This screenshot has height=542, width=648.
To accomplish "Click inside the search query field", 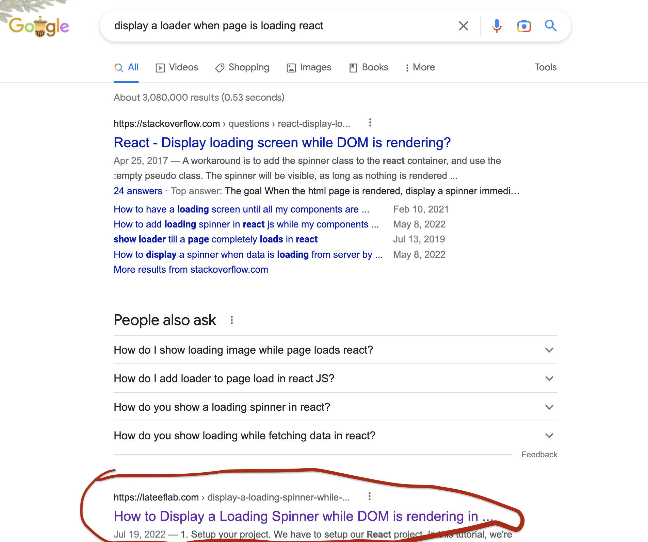I will coord(272,26).
